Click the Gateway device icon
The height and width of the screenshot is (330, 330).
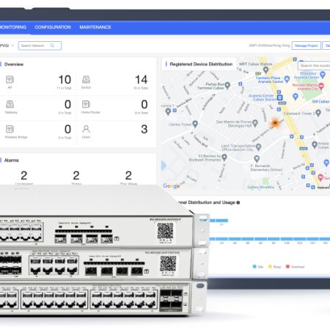tap(10, 104)
